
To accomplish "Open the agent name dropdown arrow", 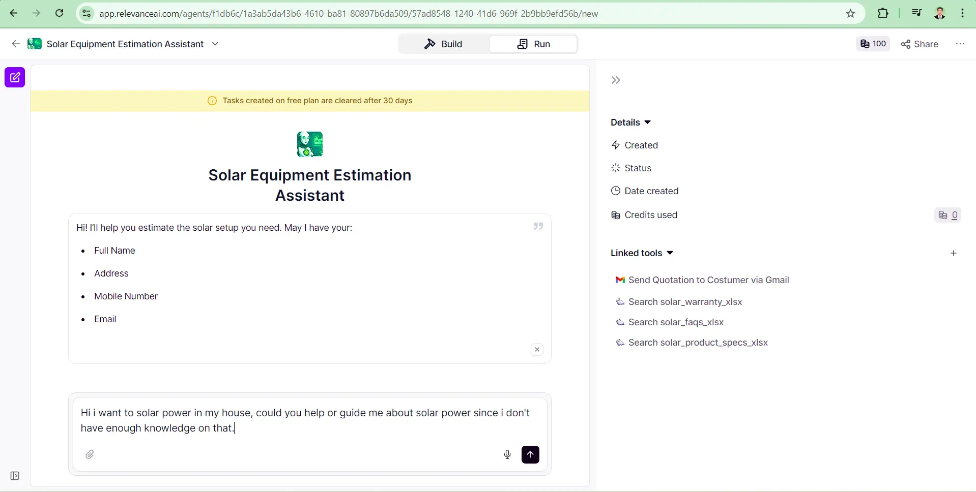I will pos(216,44).
